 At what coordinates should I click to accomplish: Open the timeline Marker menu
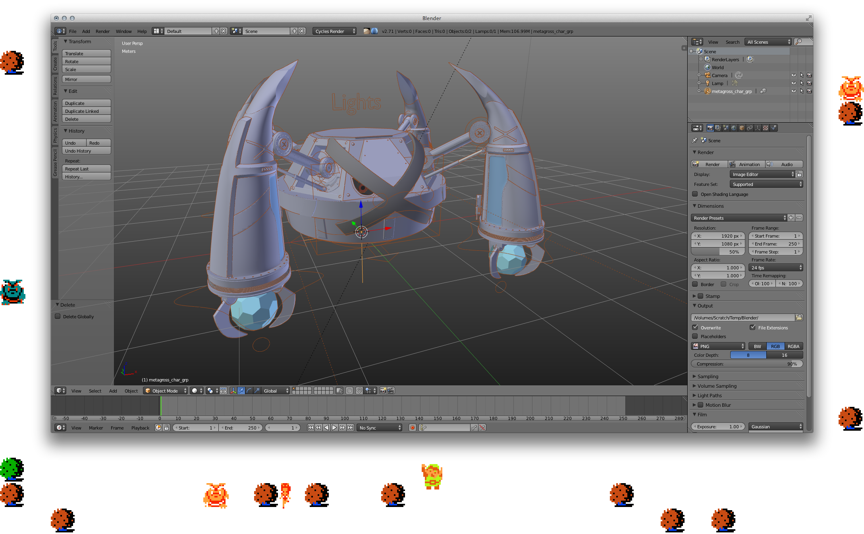pos(96,428)
